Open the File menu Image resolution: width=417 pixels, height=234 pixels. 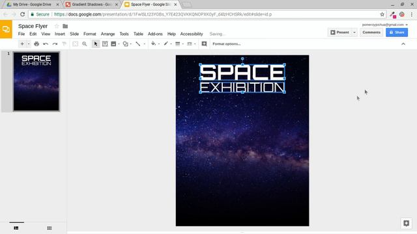pyautogui.click(x=22, y=34)
